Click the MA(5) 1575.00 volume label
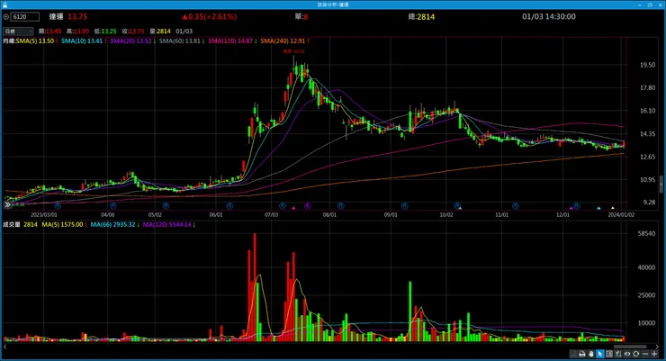 [x=64, y=224]
